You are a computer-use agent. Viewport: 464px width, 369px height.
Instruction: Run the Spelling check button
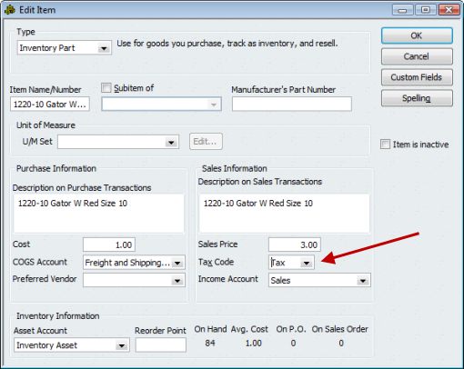tap(417, 98)
